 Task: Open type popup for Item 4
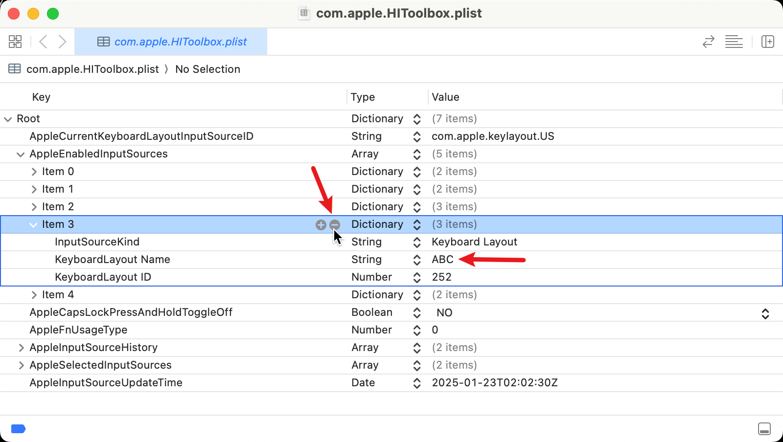pyautogui.click(x=417, y=295)
